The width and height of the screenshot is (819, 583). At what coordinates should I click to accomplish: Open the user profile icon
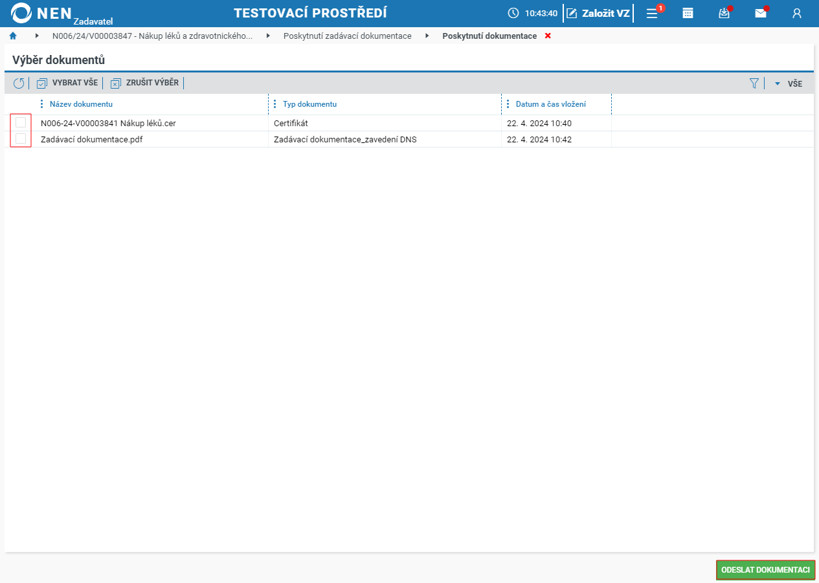[797, 14]
